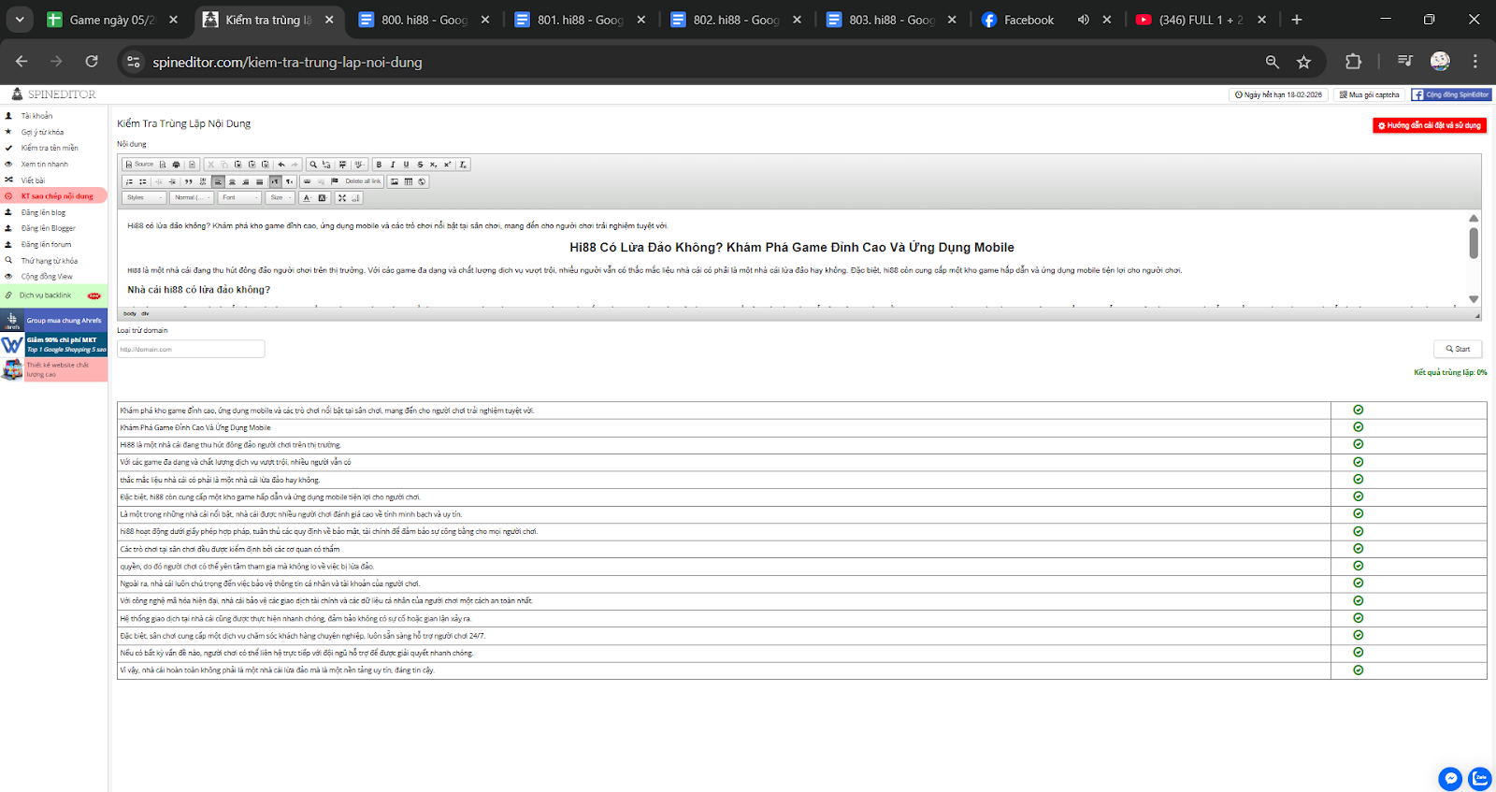
Task: Open Gợi ý từ khóa in the sidebar
Action: point(42,132)
